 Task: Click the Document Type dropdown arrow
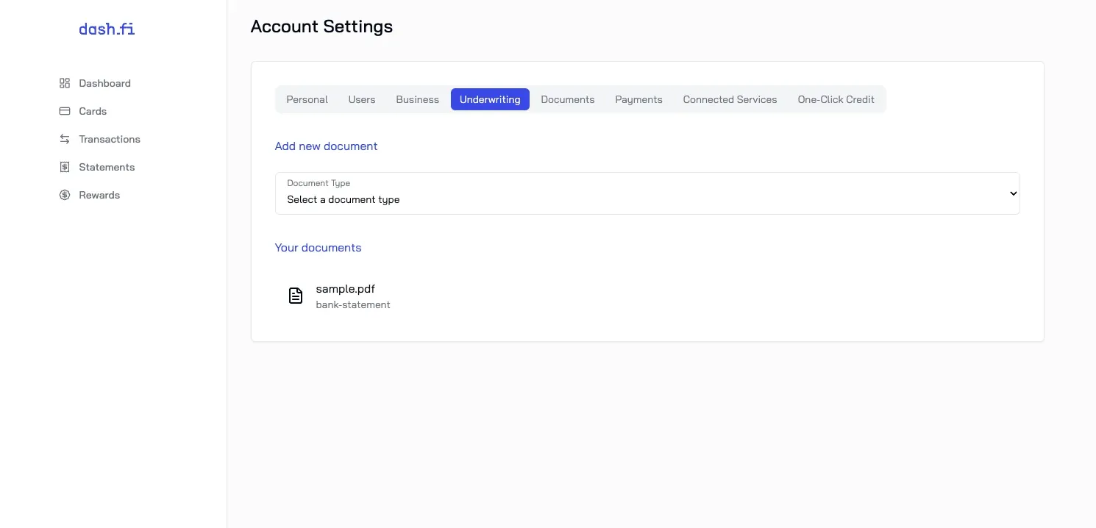click(1013, 193)
